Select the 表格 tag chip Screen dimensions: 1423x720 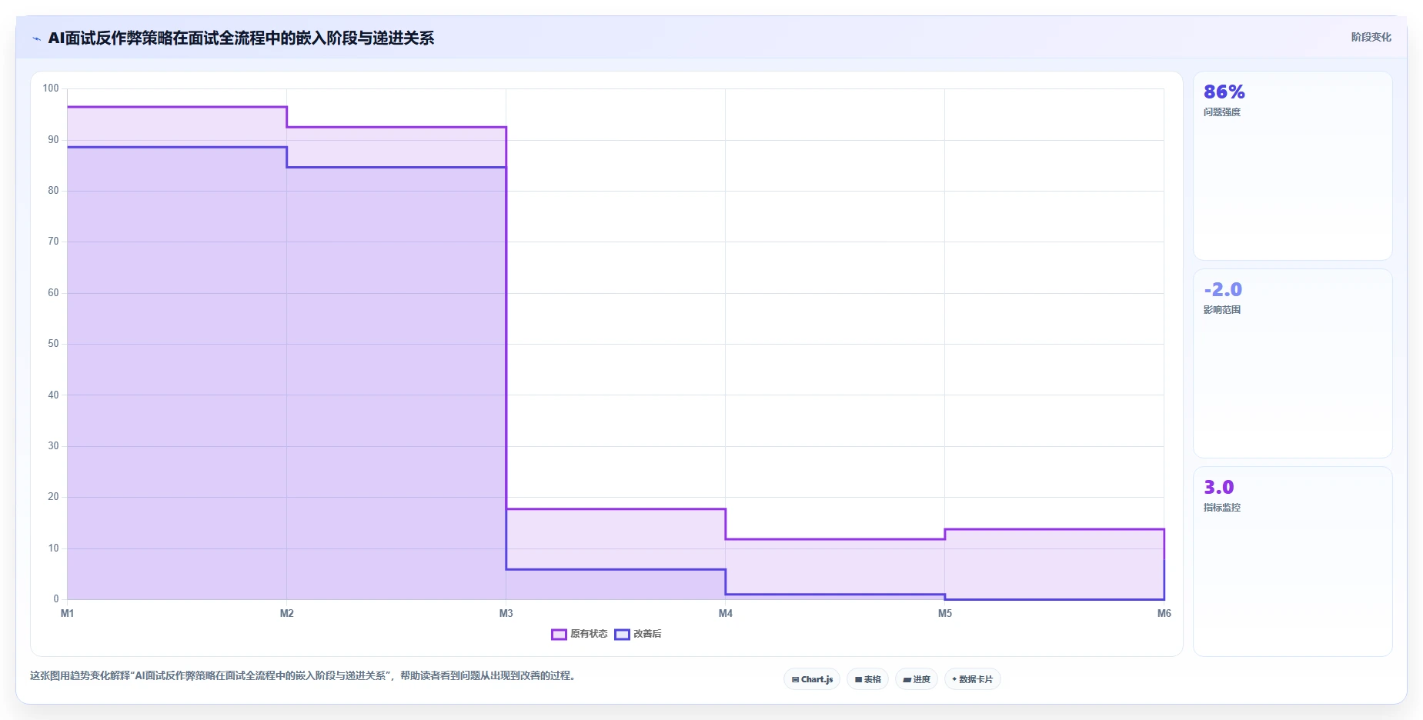click(x=867, y=679)
